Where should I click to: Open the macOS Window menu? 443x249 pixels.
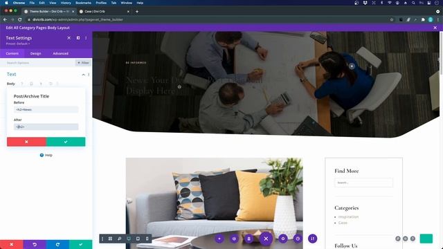[x=126, y=3]
